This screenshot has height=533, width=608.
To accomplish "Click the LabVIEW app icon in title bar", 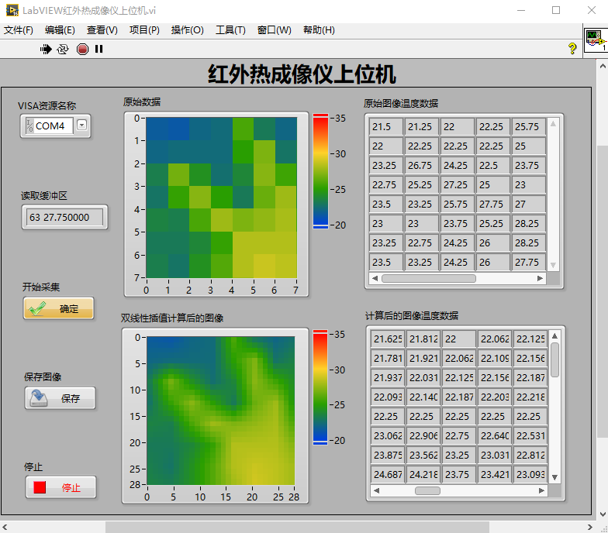I will [12, 11].
